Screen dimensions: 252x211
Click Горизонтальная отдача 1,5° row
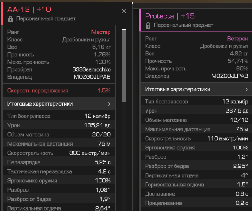tap(197, 185)
